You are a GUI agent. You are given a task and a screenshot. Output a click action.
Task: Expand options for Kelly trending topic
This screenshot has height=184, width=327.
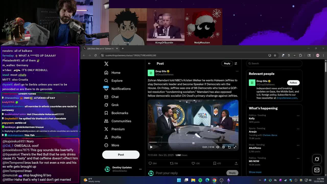298,116
